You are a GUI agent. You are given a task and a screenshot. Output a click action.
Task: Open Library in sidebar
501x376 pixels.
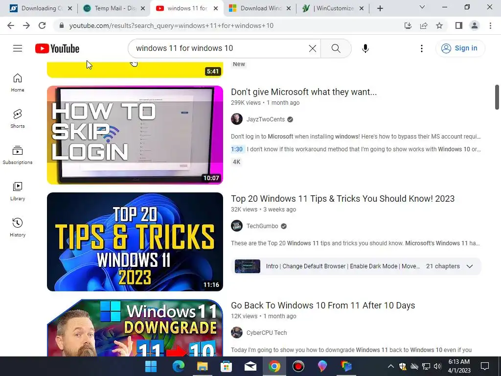pos(18,191)
